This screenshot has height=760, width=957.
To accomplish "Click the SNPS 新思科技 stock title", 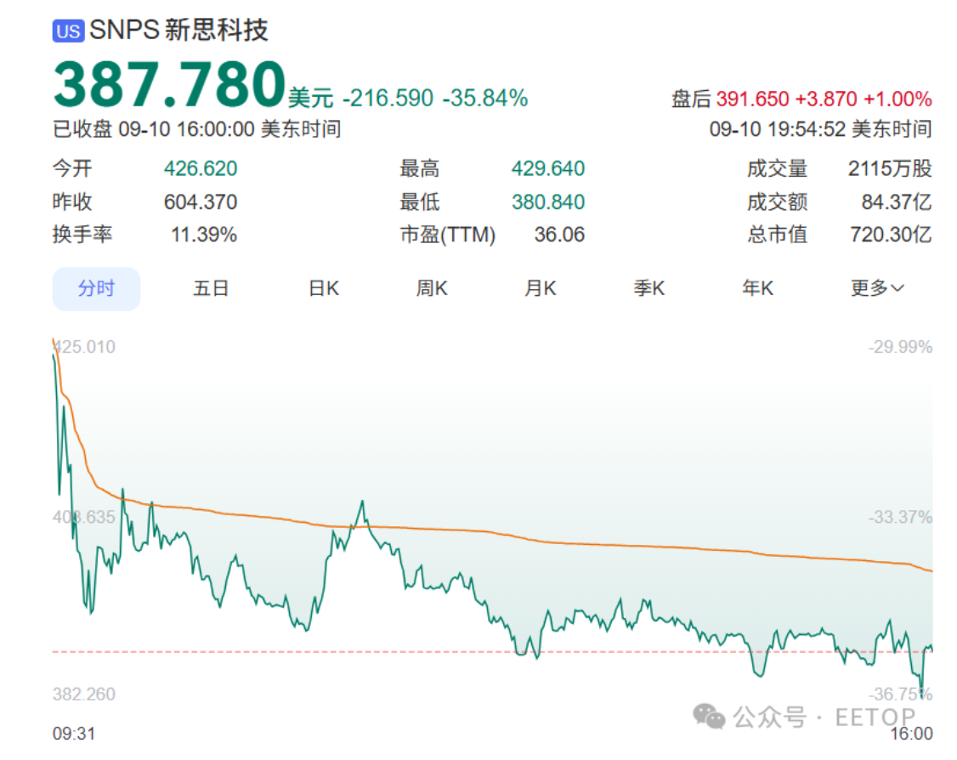I will click(178, 31).
